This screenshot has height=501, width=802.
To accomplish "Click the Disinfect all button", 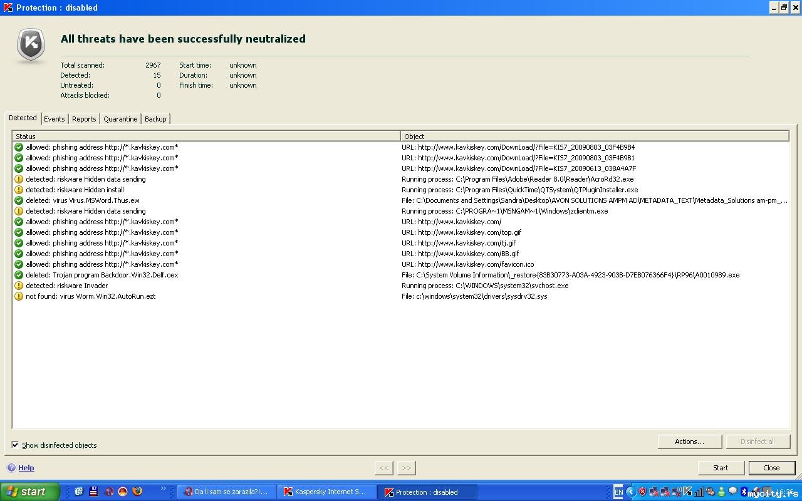I will point(758,442).
